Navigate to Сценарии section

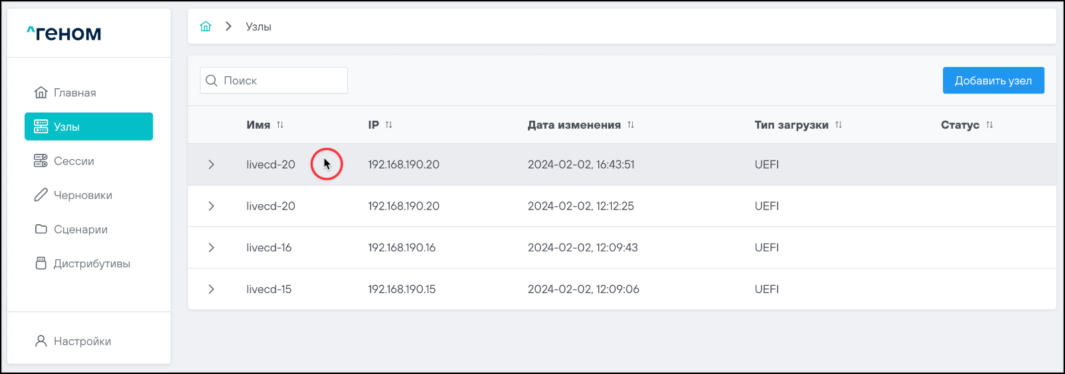coord(80,229)
